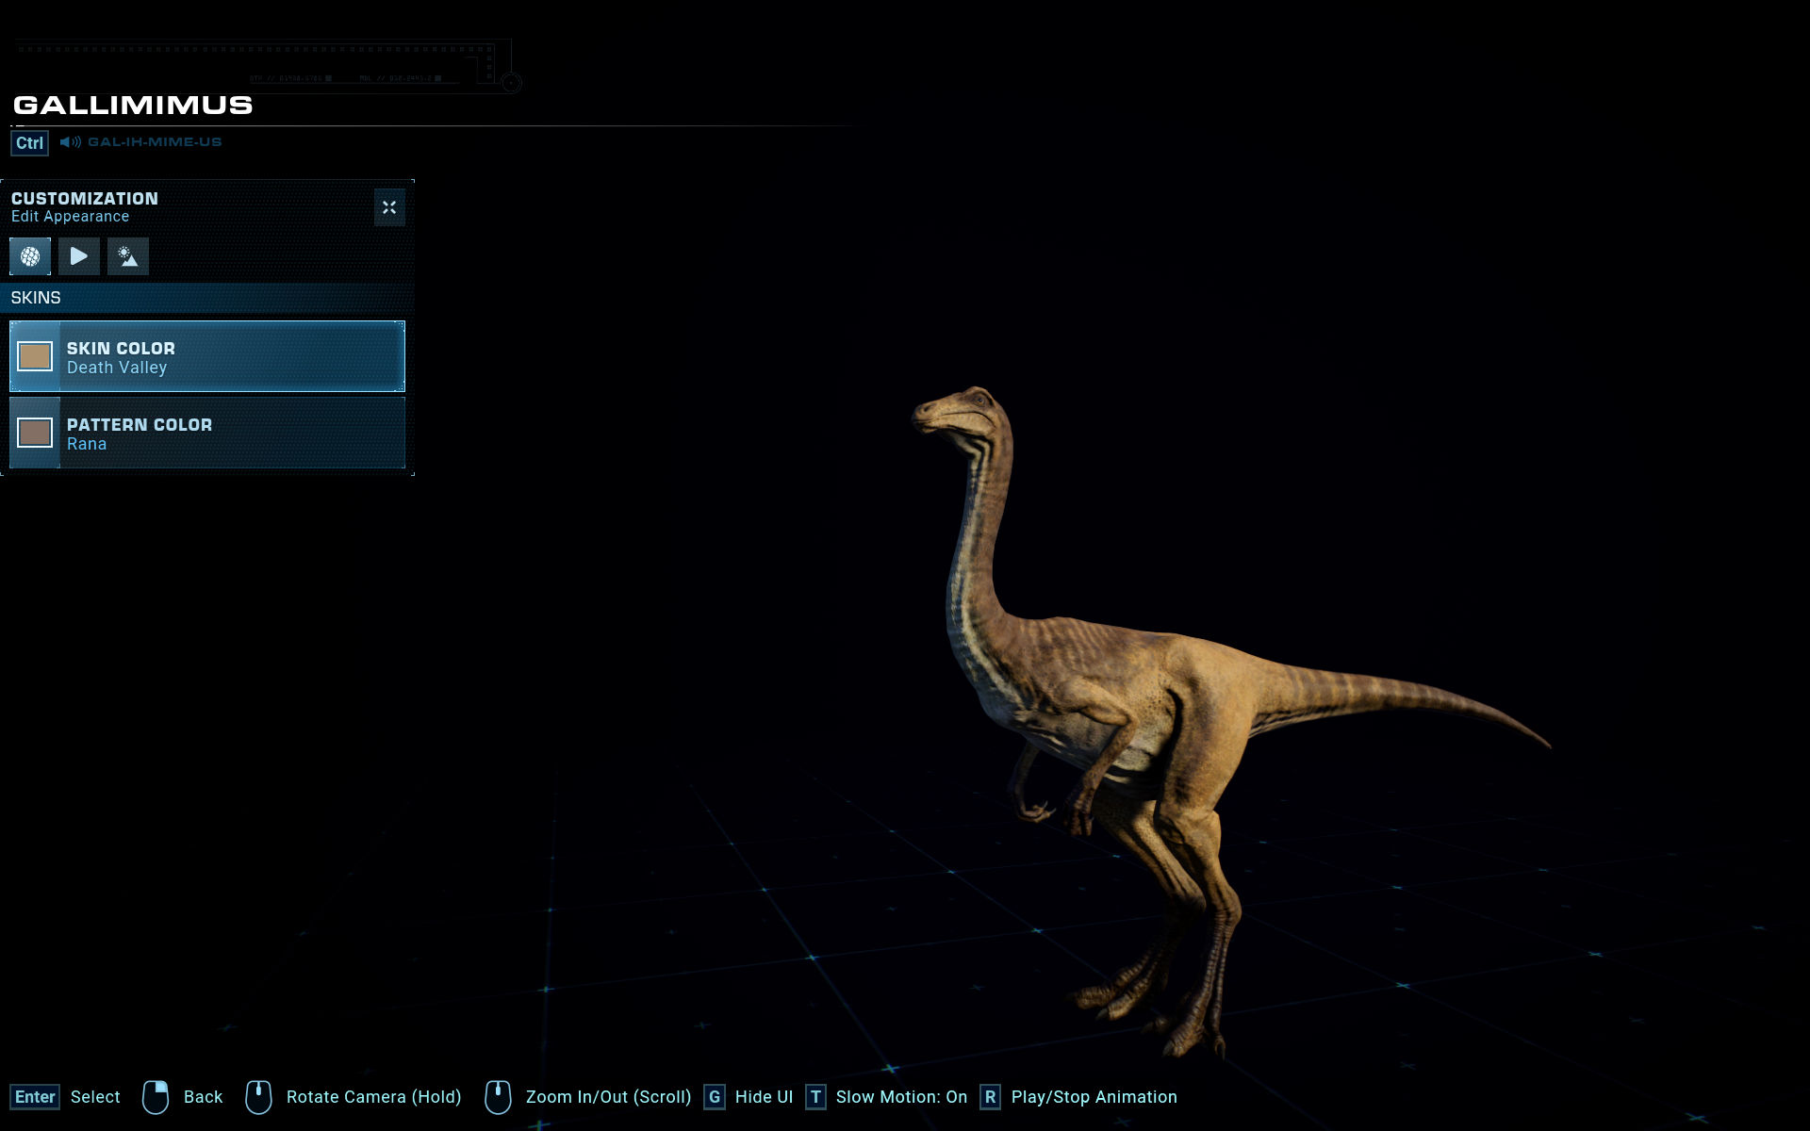Viewport: 1810px width, 1131px height.
Task: Click the Zoom In/Out (Scroll) label
Action: pyautogui.click(x=609, y=1097)
